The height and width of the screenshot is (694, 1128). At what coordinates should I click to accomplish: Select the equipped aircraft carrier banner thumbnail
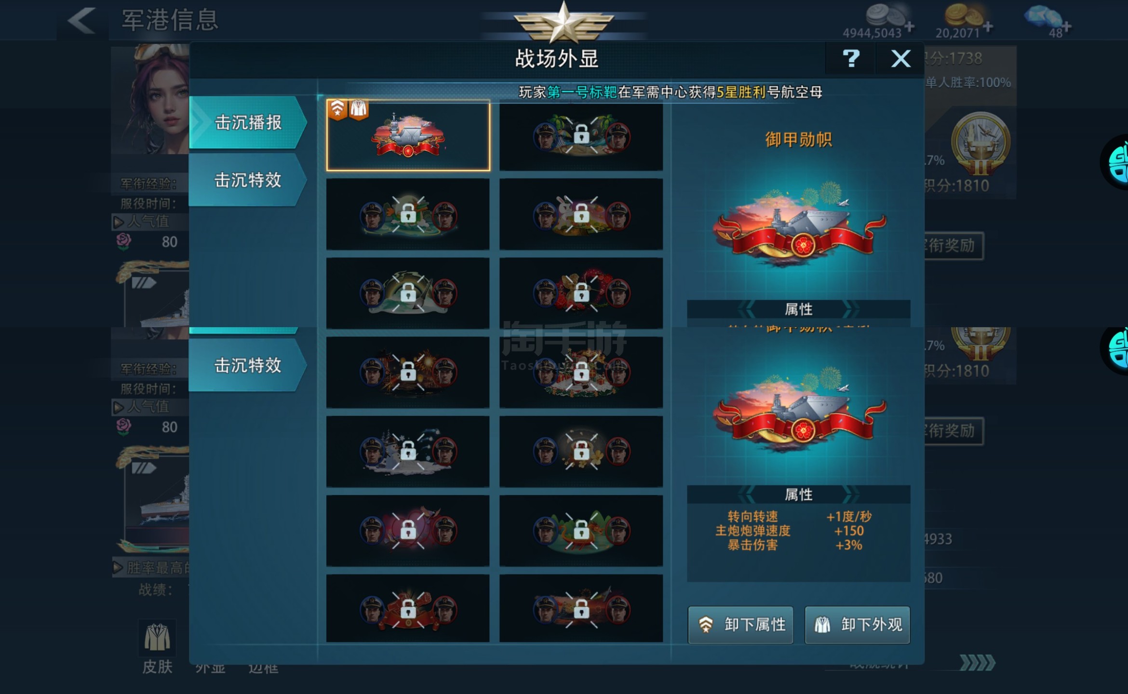(x=408, y=135)
